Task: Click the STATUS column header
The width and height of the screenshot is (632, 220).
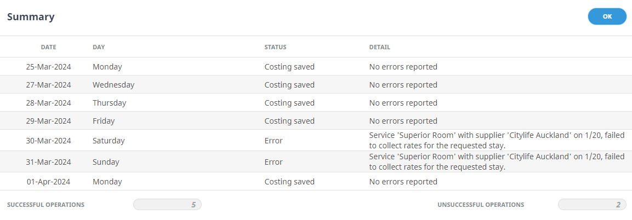Action: 275,47
